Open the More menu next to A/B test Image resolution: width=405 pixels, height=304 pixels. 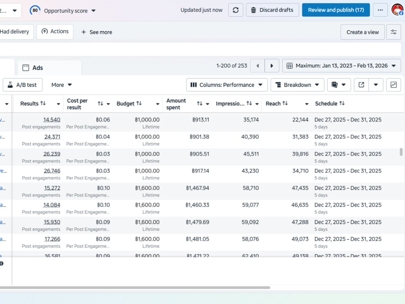(x=61, y=85)
